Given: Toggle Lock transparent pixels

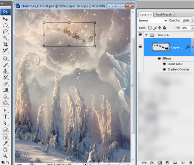Looking at the screenshot, I should (x=150, y=28).
